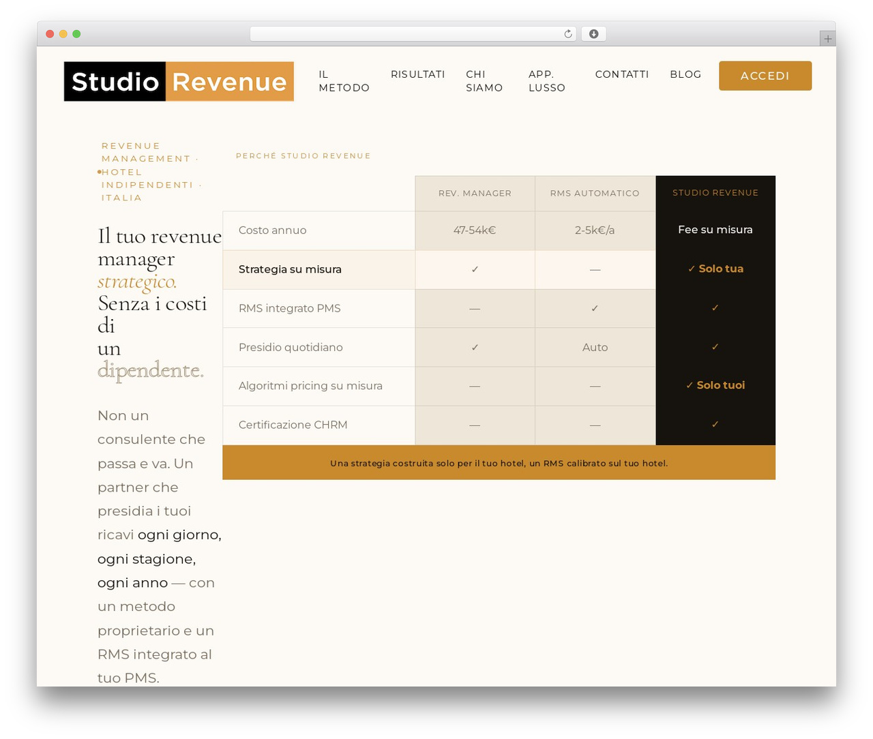Open the browser downloads icon

point(593,34)
